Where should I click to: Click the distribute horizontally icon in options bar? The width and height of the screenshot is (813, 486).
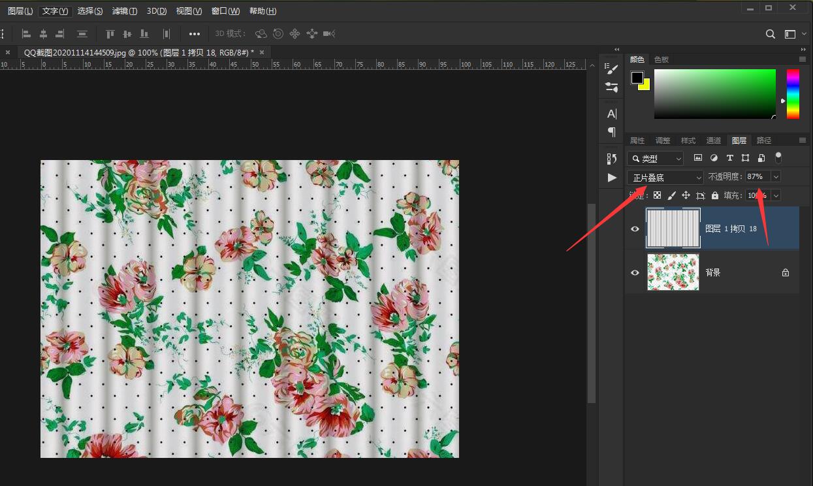pos(167,33)
